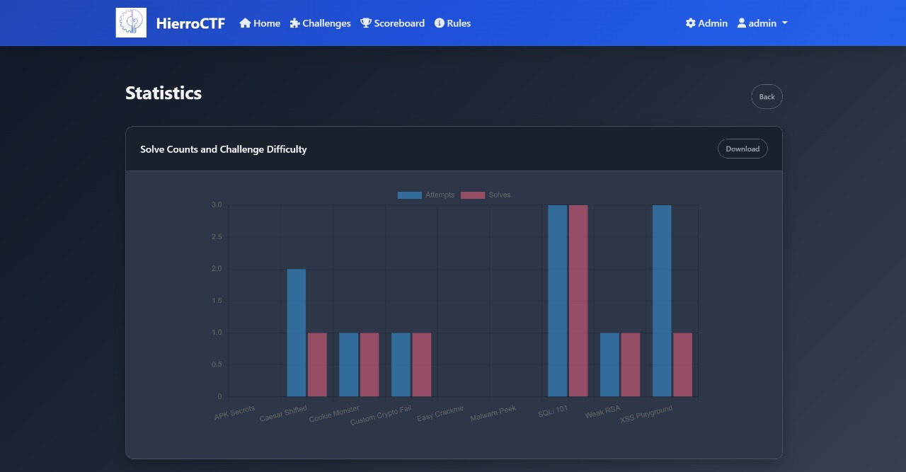Click the Rules info icon
The height and width of the screenshot is (472, 906).
[x=440, y=23]
